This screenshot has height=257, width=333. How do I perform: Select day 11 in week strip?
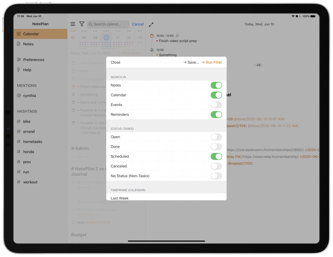118,38
